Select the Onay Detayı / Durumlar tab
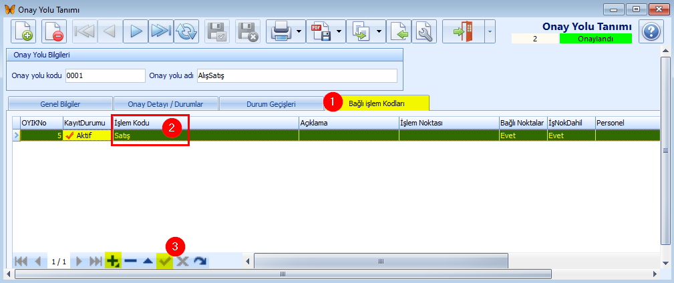The width and height of the screenshot is (674, 283). coord(165,103)
